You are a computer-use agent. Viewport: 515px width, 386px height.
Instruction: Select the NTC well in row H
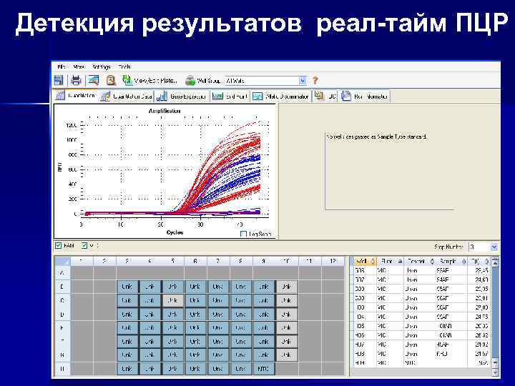pos(263,369)
